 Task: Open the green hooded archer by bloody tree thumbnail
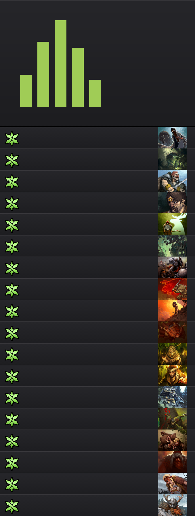click(x=173, y=419)
